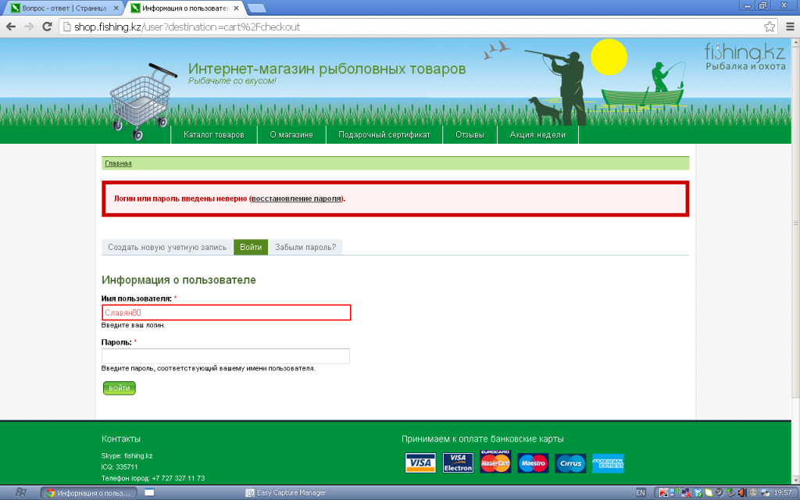Focus the 'Пароль' input field

226,356
